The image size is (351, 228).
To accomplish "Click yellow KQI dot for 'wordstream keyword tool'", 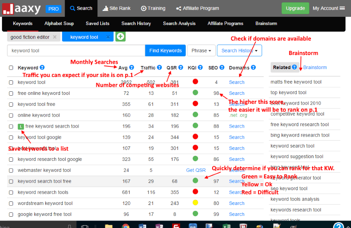I will coord(195,203).
